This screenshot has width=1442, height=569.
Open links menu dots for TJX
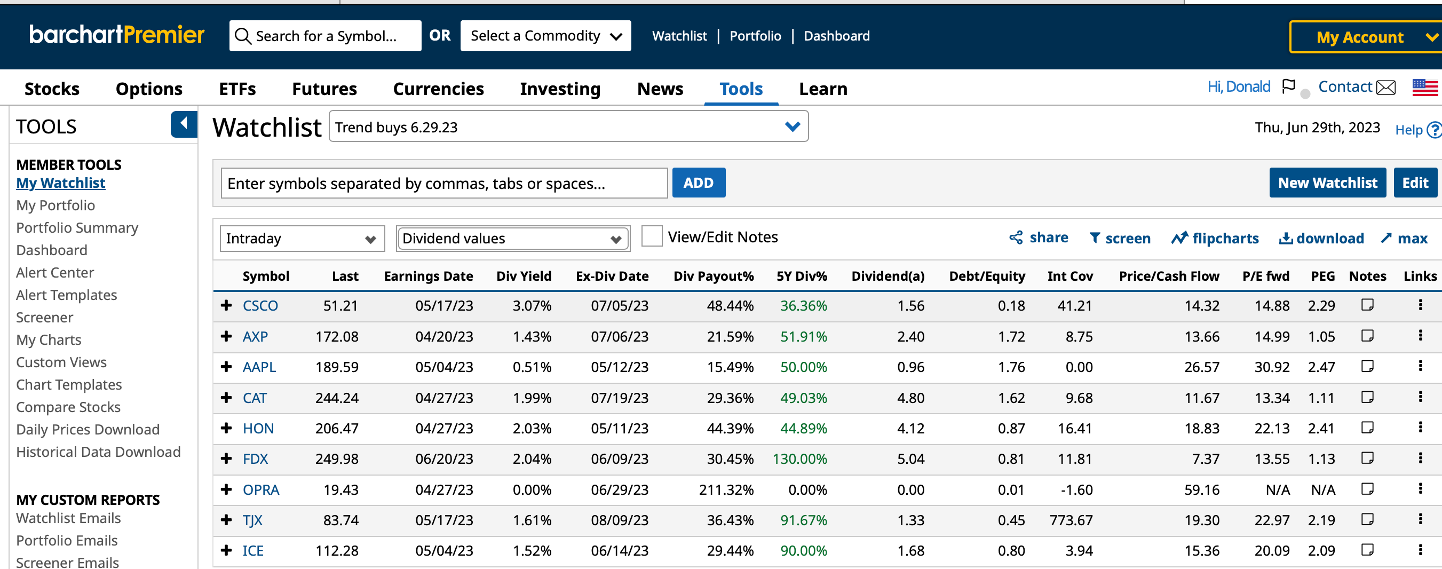[x=1420, y=519]
